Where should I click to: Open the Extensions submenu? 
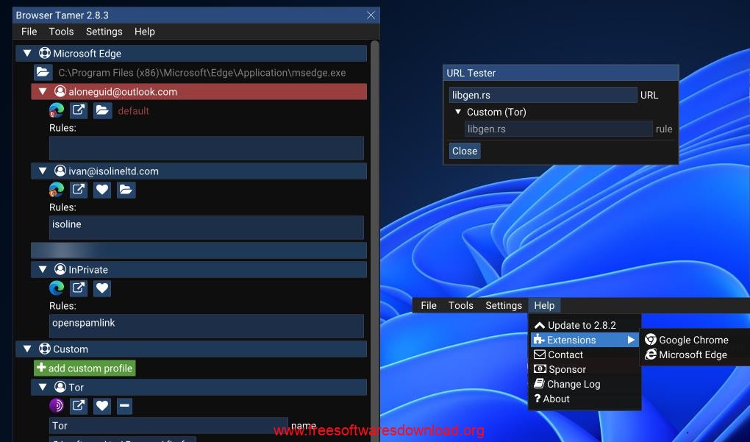tap(585, 340)
